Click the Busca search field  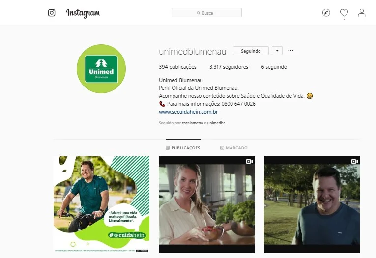point(207,13)
